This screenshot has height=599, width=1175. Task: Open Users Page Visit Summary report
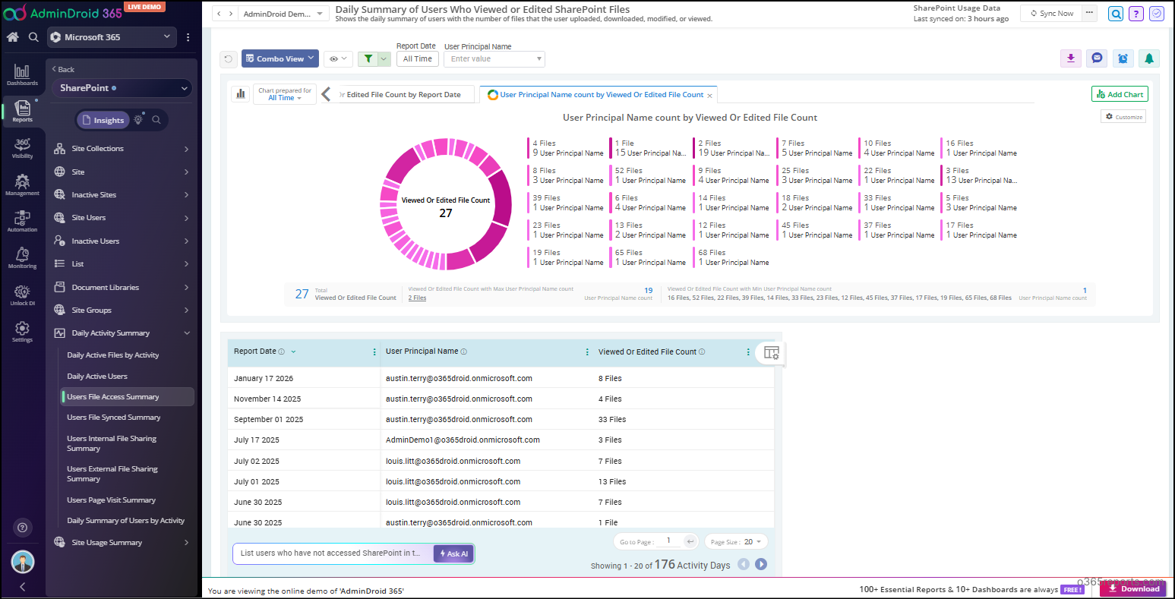coord(112,500)
